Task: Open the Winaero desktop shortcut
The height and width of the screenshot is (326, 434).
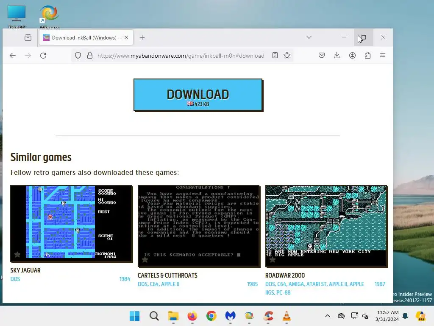Action: coord(50,17)
